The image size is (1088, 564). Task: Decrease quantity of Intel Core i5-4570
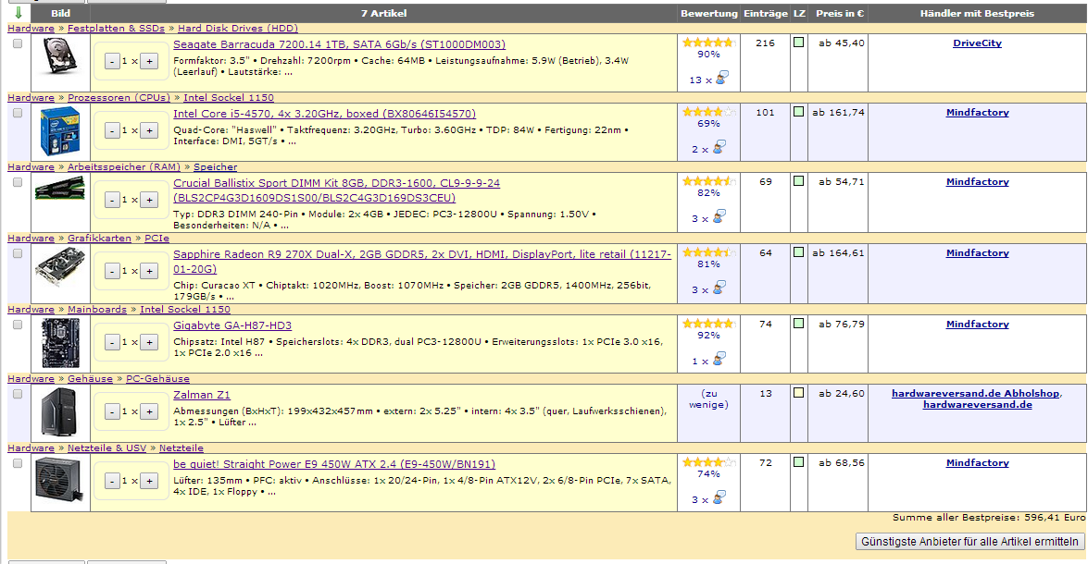(x=112, y=130)
